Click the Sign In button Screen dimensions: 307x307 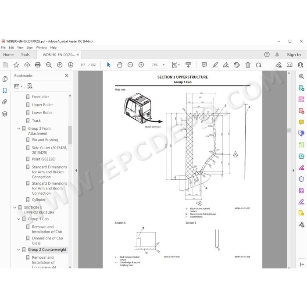(x=294, y=55)
